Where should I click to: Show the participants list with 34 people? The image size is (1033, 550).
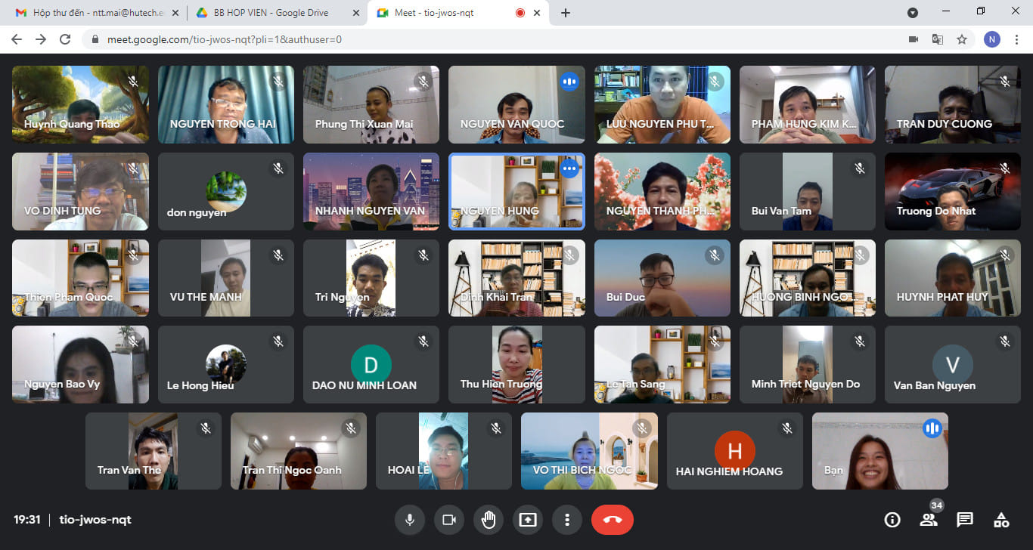(x=929, y=520)
